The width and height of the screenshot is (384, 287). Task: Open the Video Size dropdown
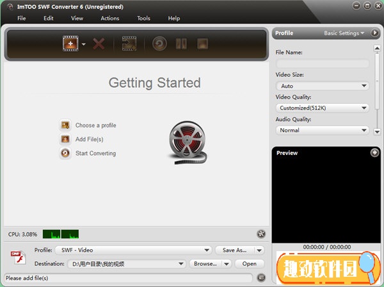click(x=323, y=86)
